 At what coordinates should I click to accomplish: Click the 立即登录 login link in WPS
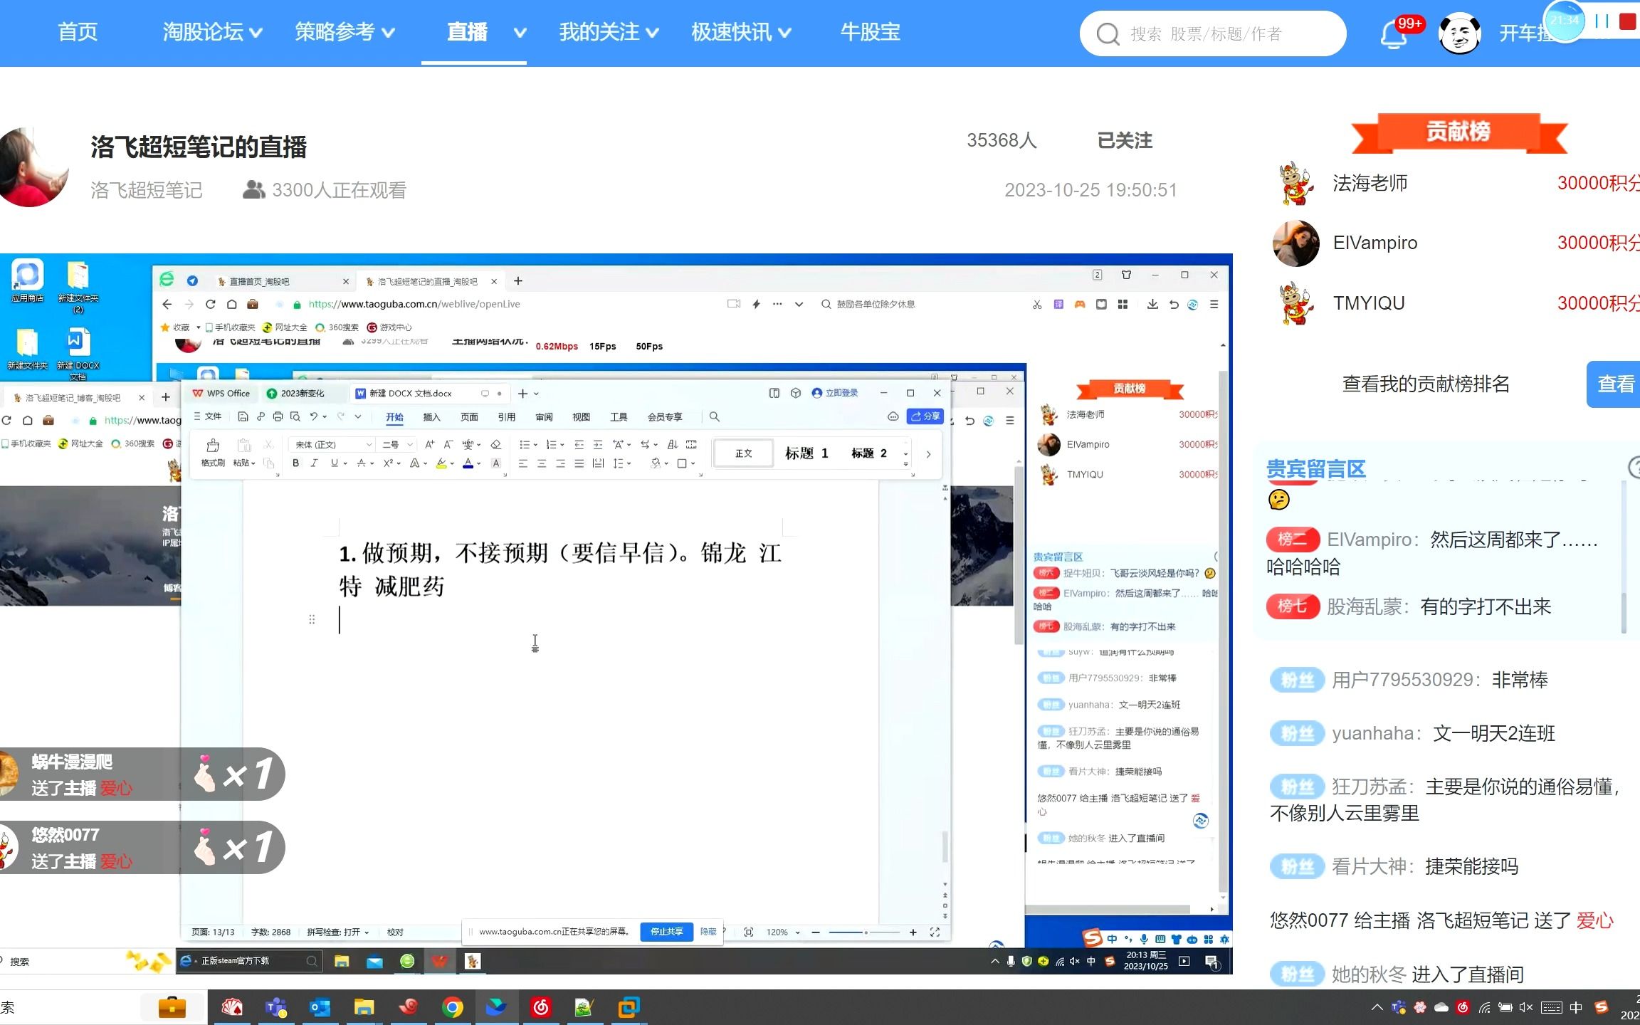836,393
